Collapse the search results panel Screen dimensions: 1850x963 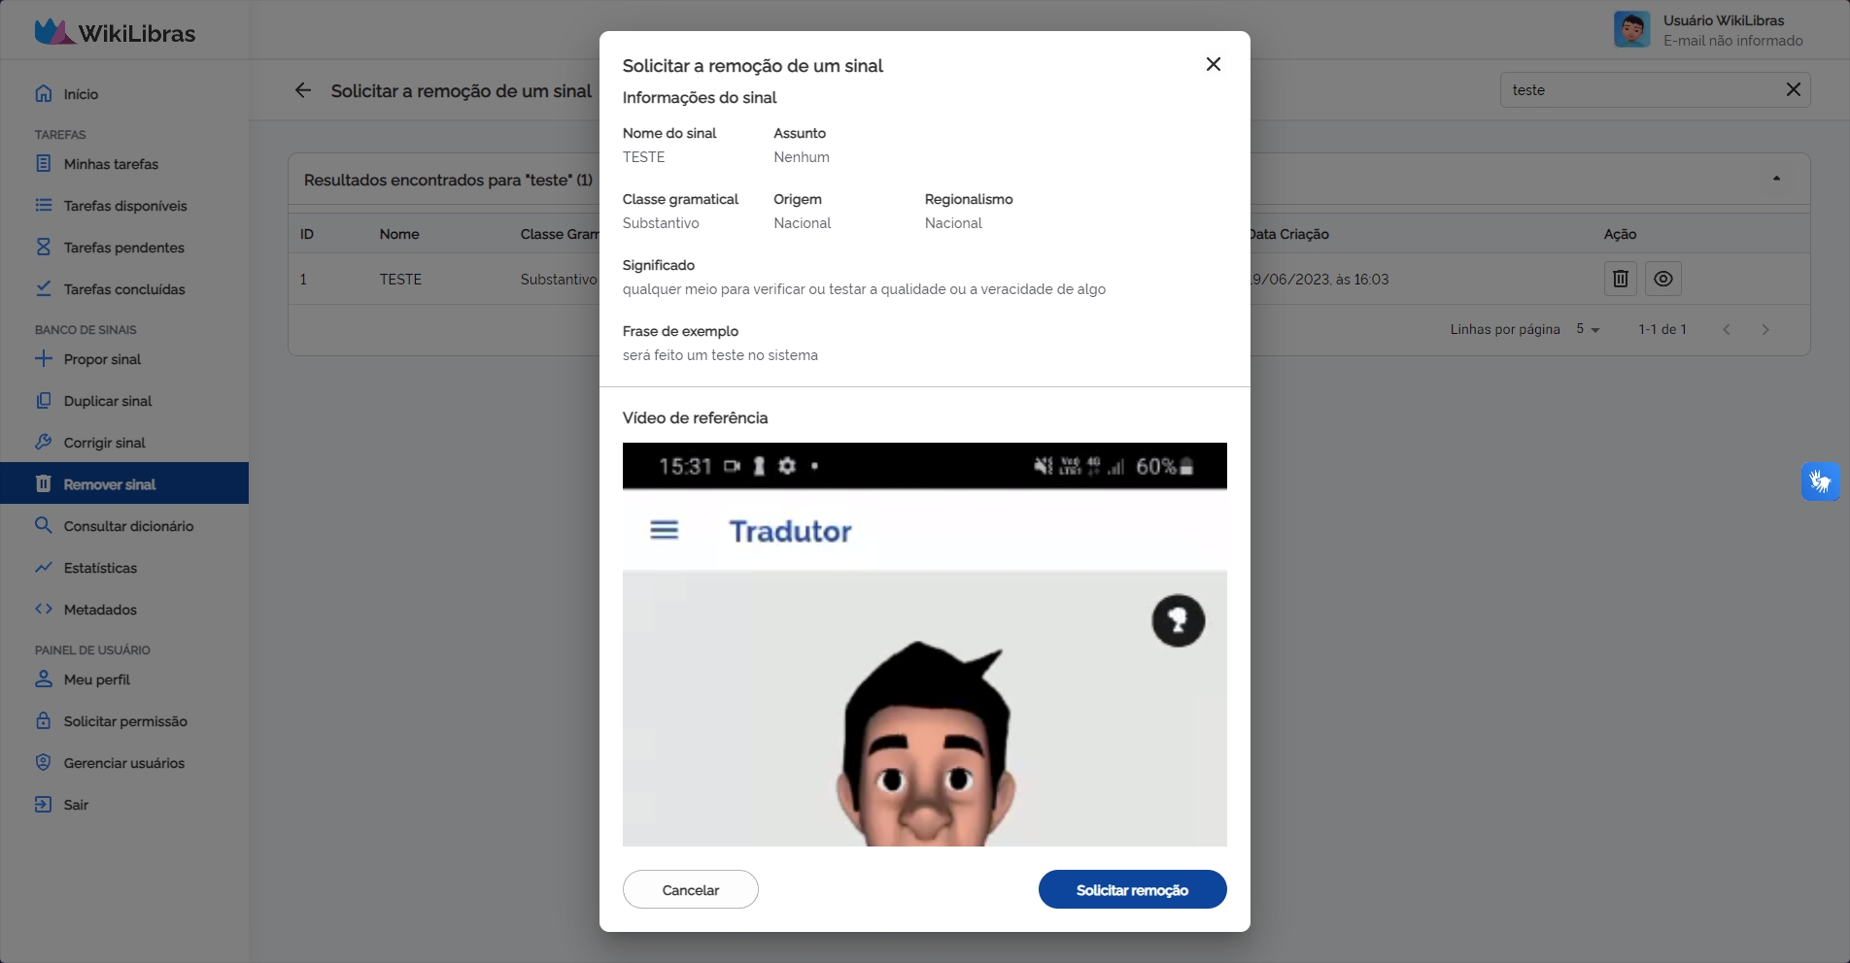pos(1776,179)
